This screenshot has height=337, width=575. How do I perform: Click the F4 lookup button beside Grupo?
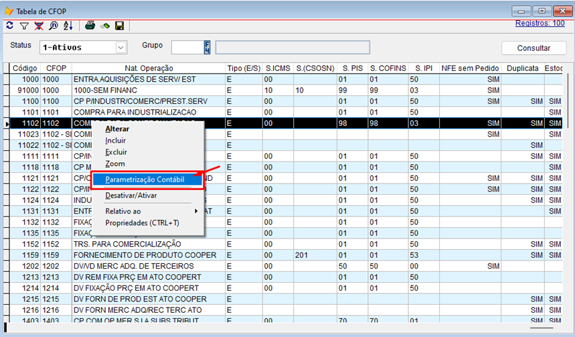tap(208, 47)
